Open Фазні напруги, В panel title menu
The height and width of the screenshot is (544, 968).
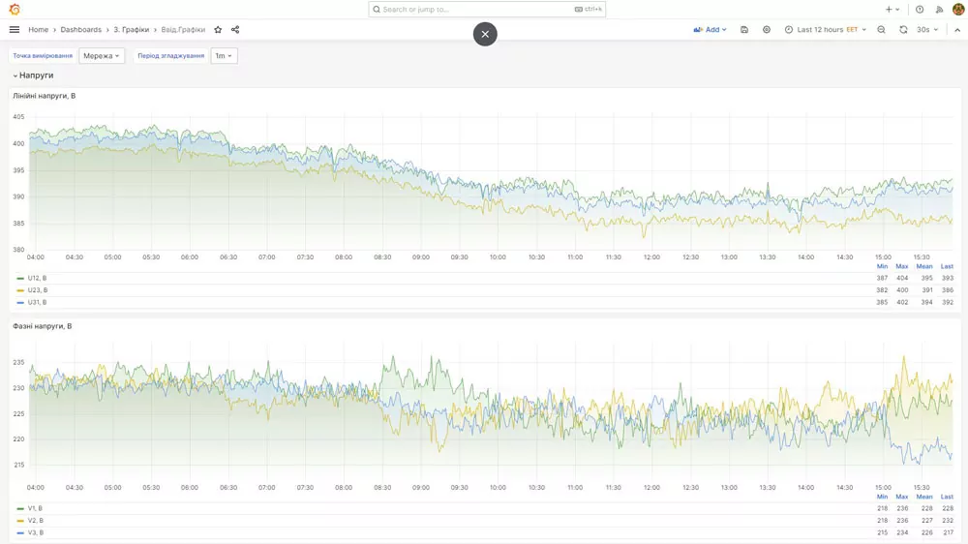(x=43, y=326)
